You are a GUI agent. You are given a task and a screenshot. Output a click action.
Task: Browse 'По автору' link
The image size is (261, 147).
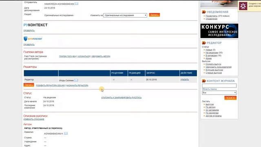[210, 107]
